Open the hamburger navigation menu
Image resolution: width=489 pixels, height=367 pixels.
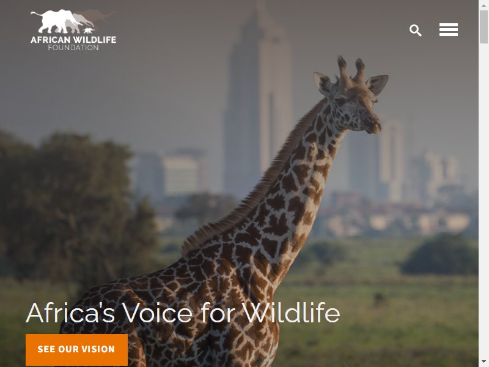(449, 29)
